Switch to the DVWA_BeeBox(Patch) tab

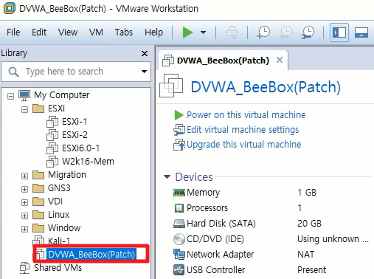[x=223, y=61]
